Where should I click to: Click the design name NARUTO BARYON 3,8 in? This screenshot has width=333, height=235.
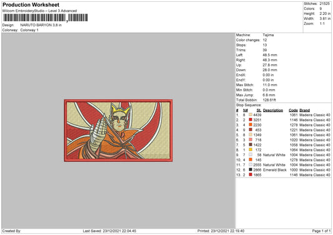[x=41, y=25]
